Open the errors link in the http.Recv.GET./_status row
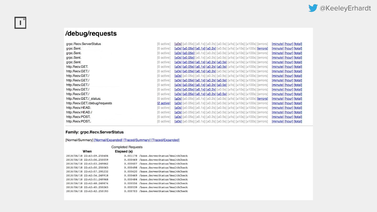This screenshot has height=212, width=377. (x=263, y=99)
